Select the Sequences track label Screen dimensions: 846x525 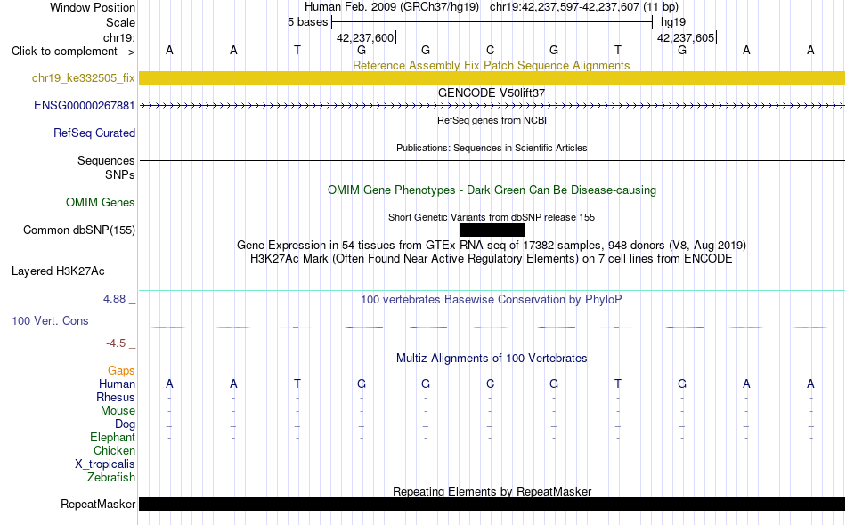106,161
